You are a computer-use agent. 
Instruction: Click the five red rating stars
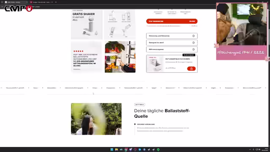(x=78, y=51)
